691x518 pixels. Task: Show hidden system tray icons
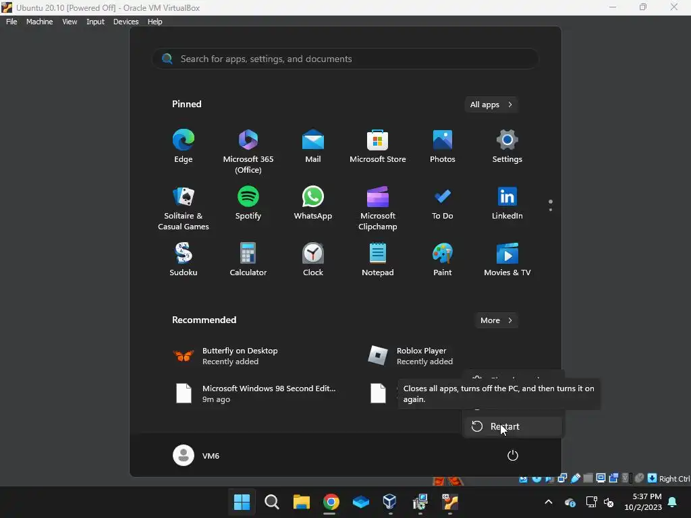(x=549, y=502)
